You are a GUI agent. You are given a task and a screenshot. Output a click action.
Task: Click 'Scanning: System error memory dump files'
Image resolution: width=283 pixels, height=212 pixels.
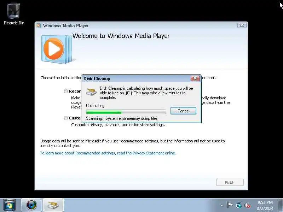click(122, 118)
